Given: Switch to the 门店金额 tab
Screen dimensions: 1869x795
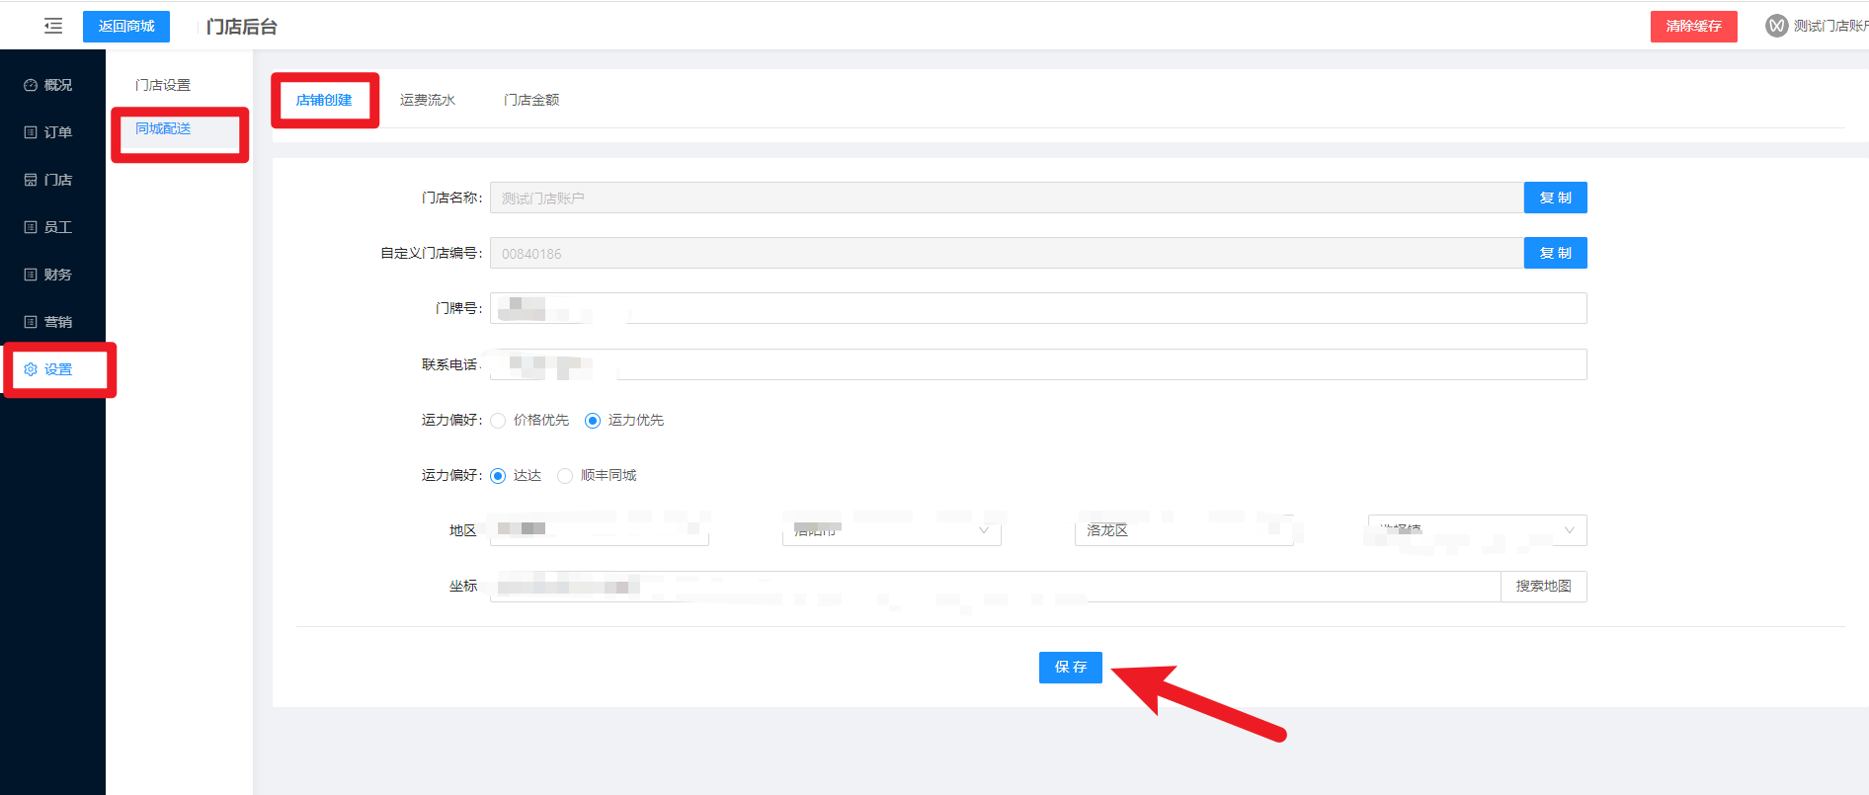Looking at the screenshot, I should (x=531, y=100).
